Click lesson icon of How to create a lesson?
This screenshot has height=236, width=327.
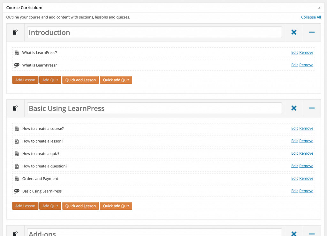pos(17,141)
